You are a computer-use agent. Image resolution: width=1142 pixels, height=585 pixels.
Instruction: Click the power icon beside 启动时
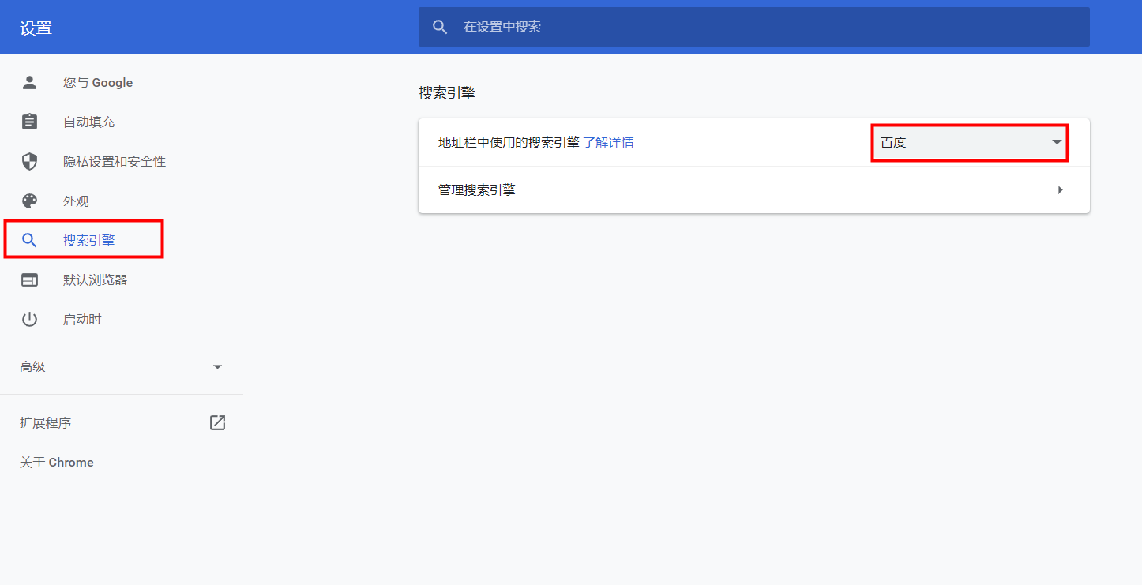(29, 319)
